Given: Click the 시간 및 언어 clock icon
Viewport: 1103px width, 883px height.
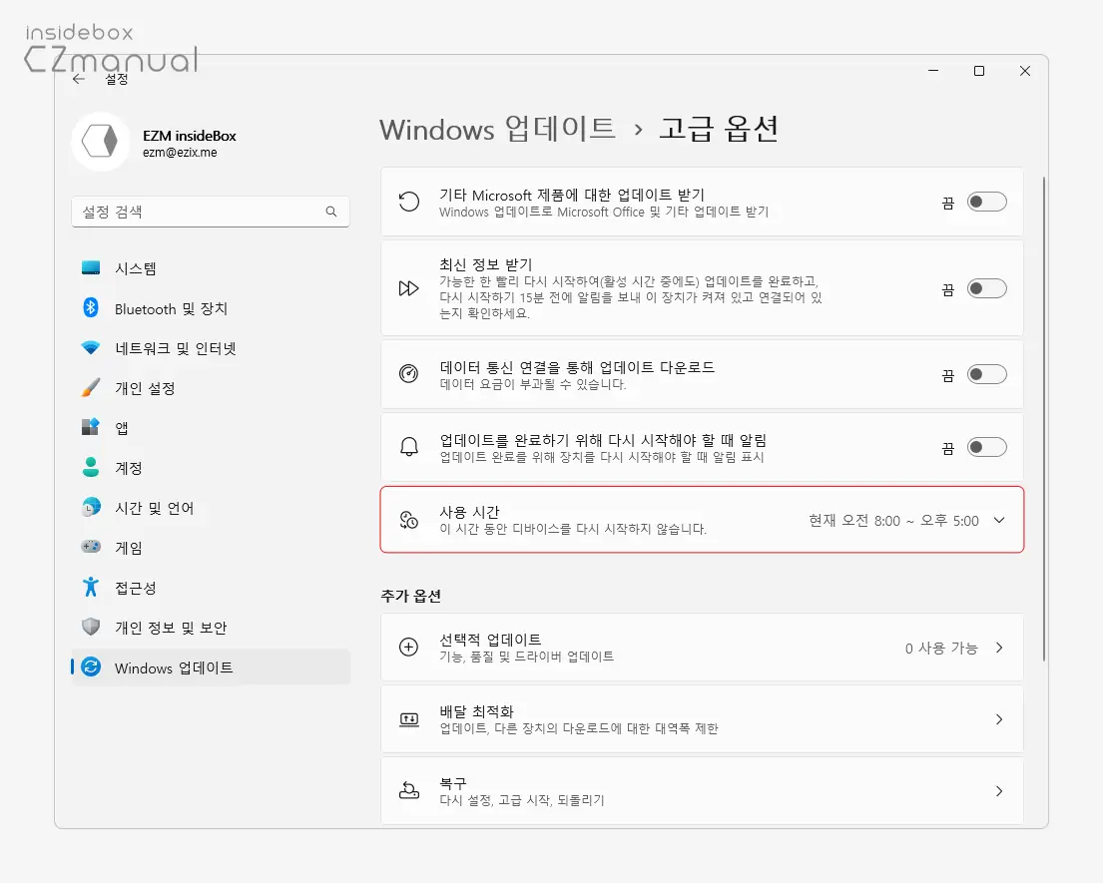Looking at the screenshot, I should pos(91,507).
